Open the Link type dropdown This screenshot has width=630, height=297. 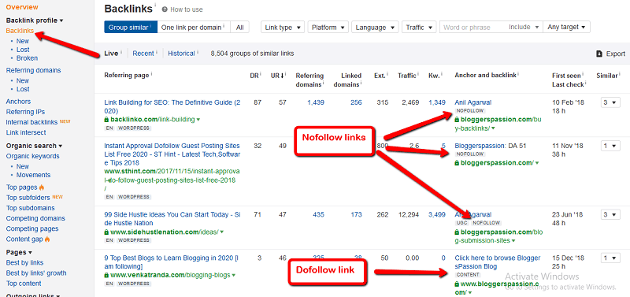tap(283, 28)
